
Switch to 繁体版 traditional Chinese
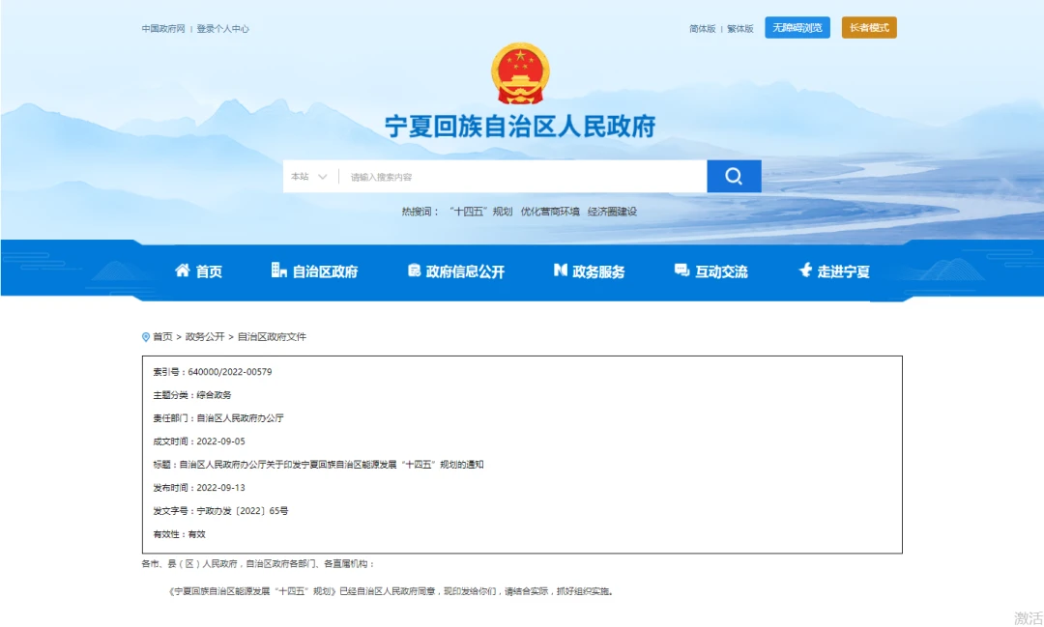click(740, 29)
